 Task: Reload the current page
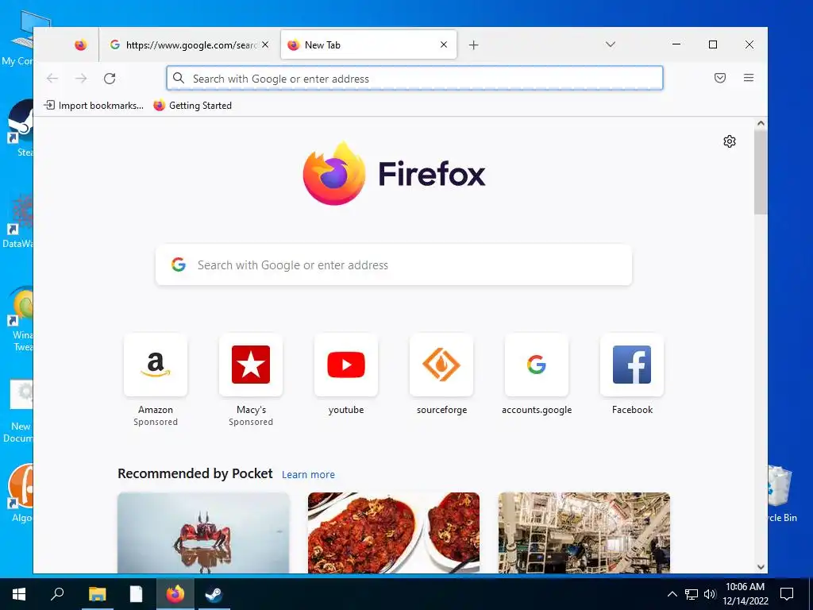tap(110, 79)
